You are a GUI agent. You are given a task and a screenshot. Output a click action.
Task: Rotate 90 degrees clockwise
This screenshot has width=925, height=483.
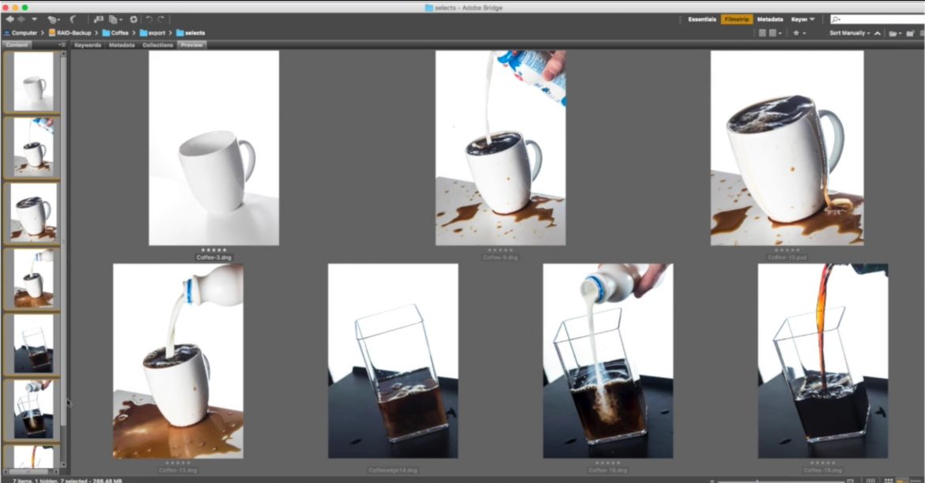[x=161, y=20]
